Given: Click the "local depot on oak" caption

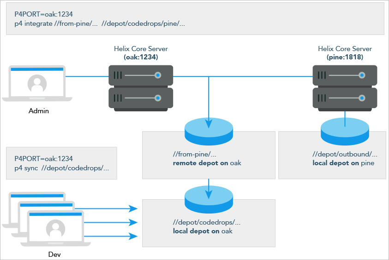Looking at the screenshot, I should click(x=203, y=231).
